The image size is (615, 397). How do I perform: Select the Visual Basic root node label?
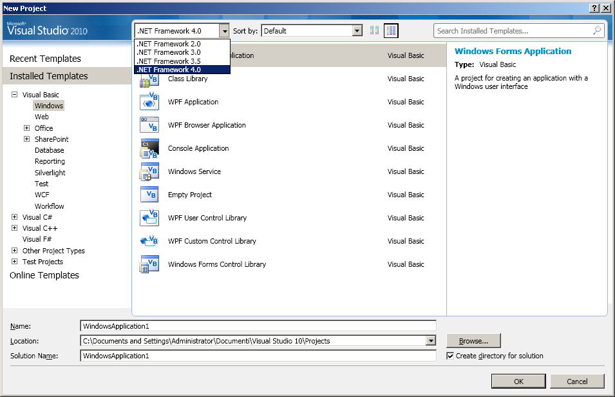[x=41, y=95]
